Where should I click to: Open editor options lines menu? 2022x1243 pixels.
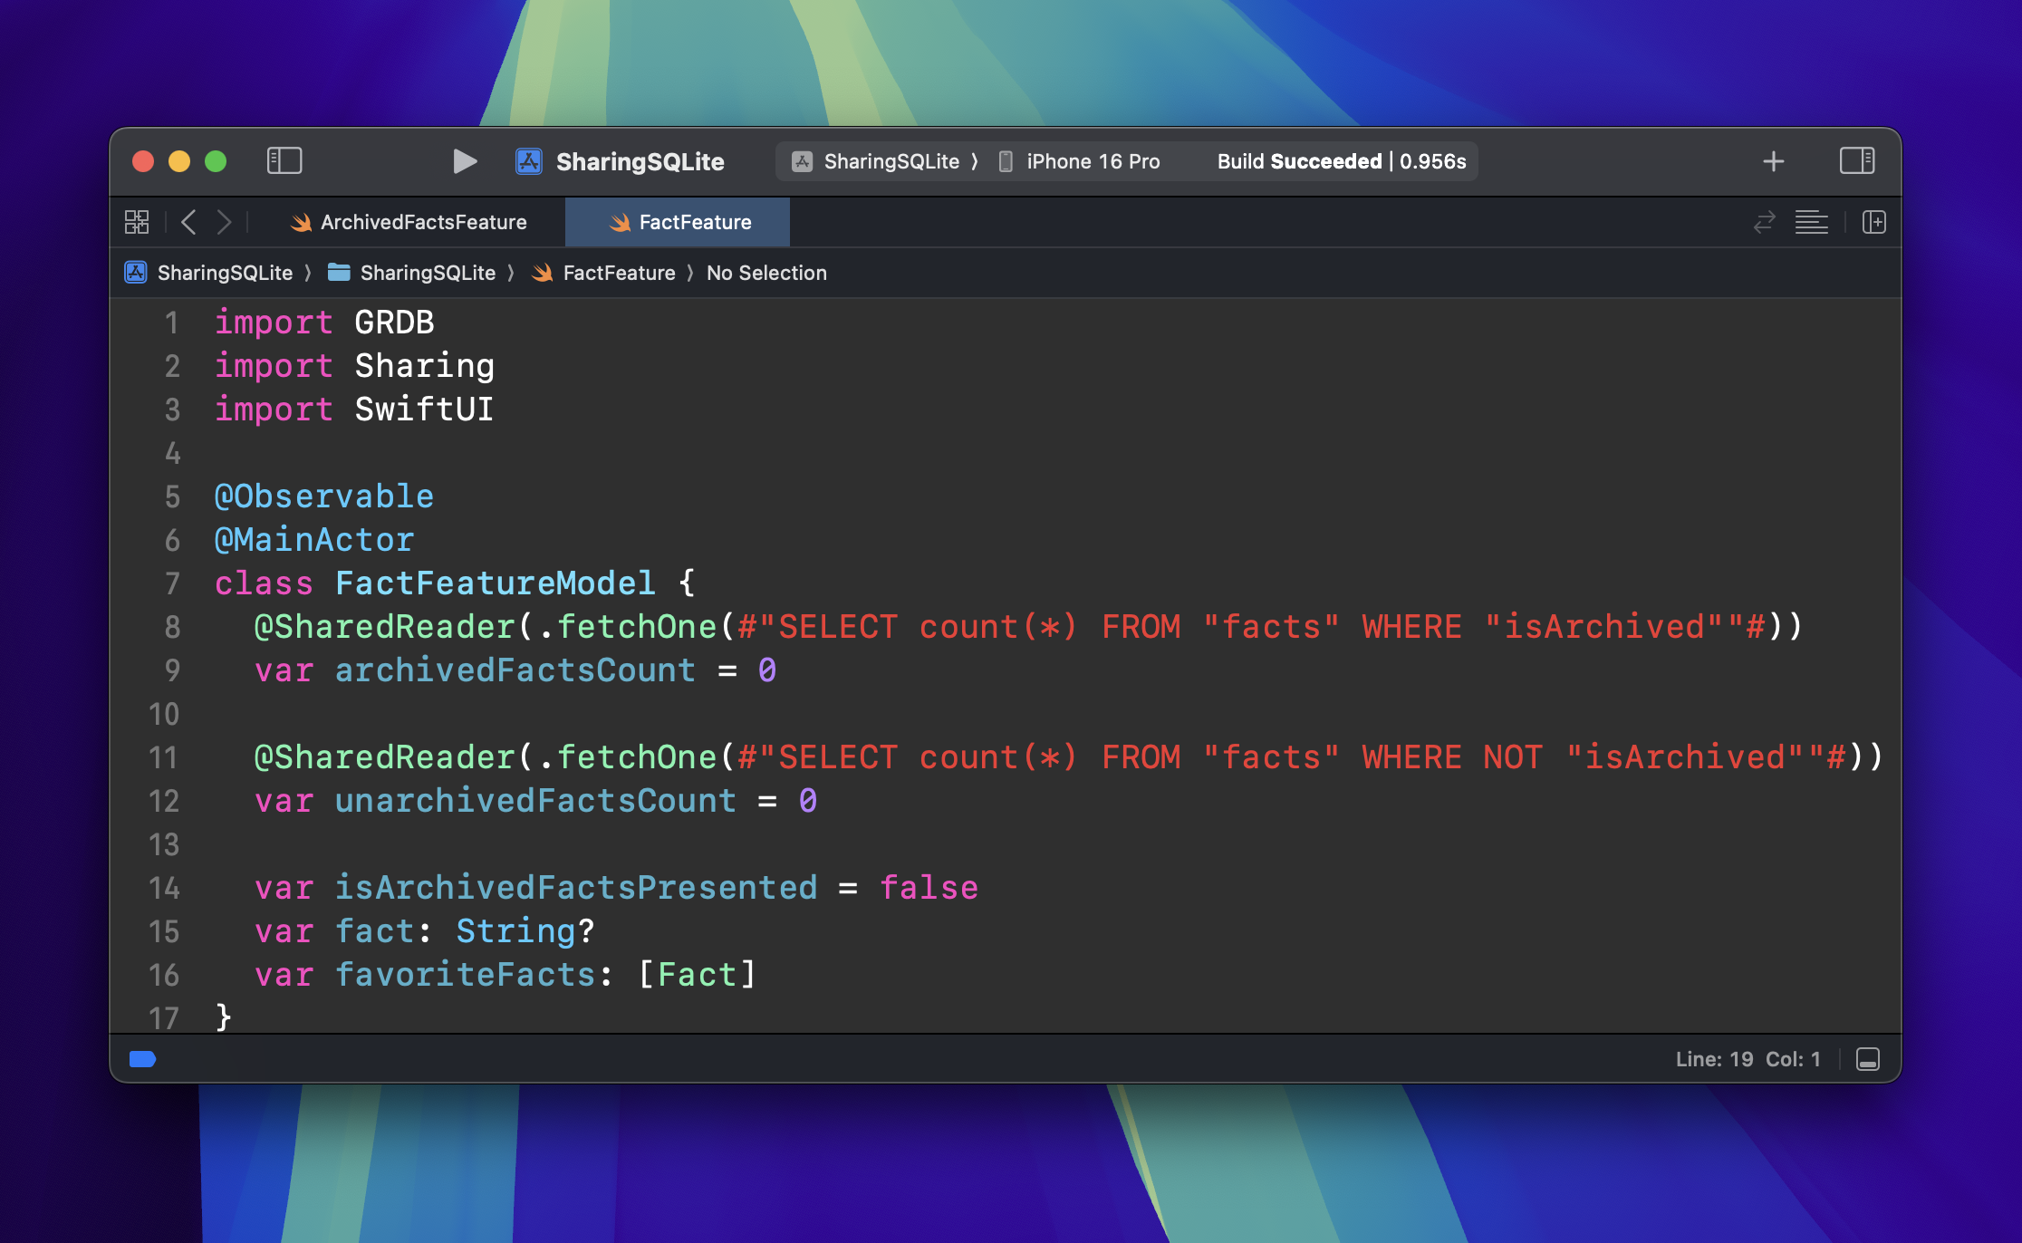[1812, 222]
